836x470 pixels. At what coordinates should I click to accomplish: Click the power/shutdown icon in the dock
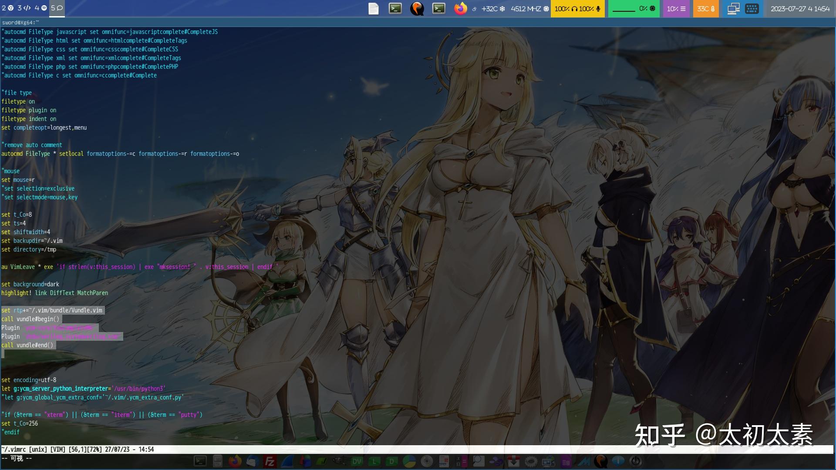636,461
